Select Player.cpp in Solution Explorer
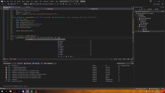This screenshot has height=93, width=165. click(145, 30)
